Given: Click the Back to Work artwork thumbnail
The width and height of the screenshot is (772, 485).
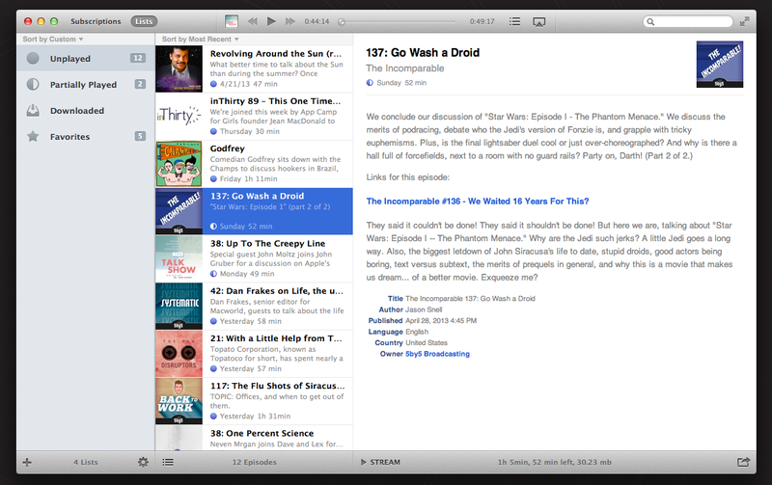Looking at the screenshot, I should 179,401.
